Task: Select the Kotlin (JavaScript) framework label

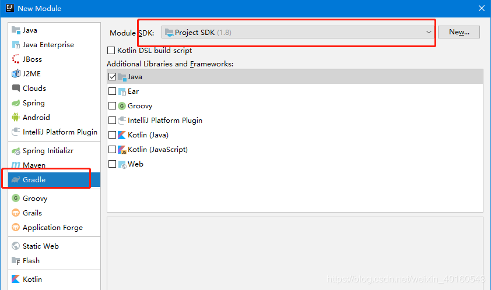Action: point(157,150)
